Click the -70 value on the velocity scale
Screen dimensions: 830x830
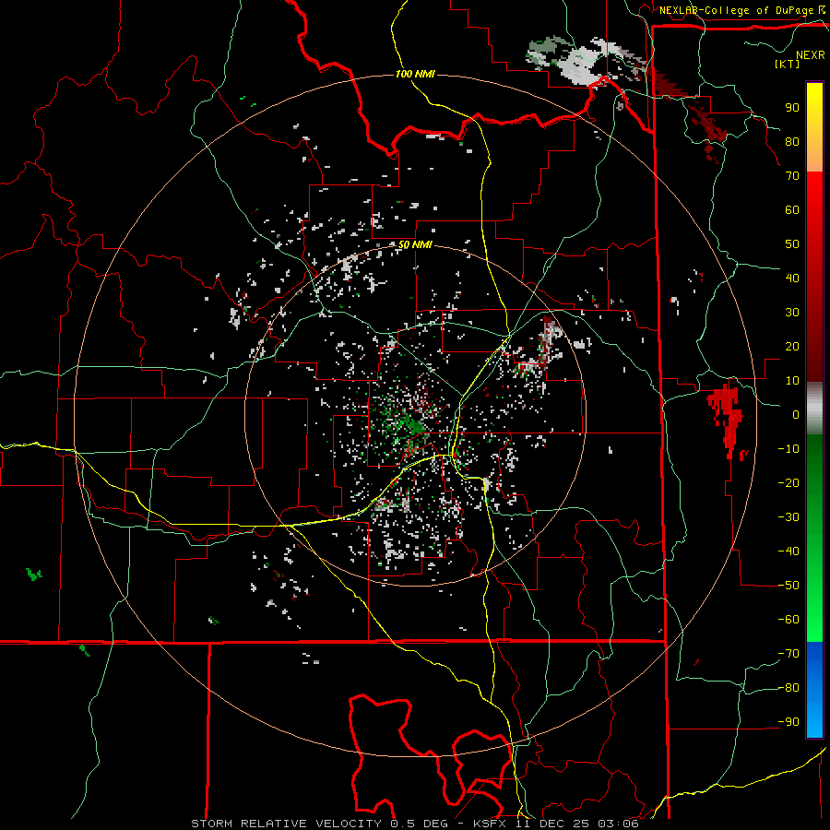(788, 654)
